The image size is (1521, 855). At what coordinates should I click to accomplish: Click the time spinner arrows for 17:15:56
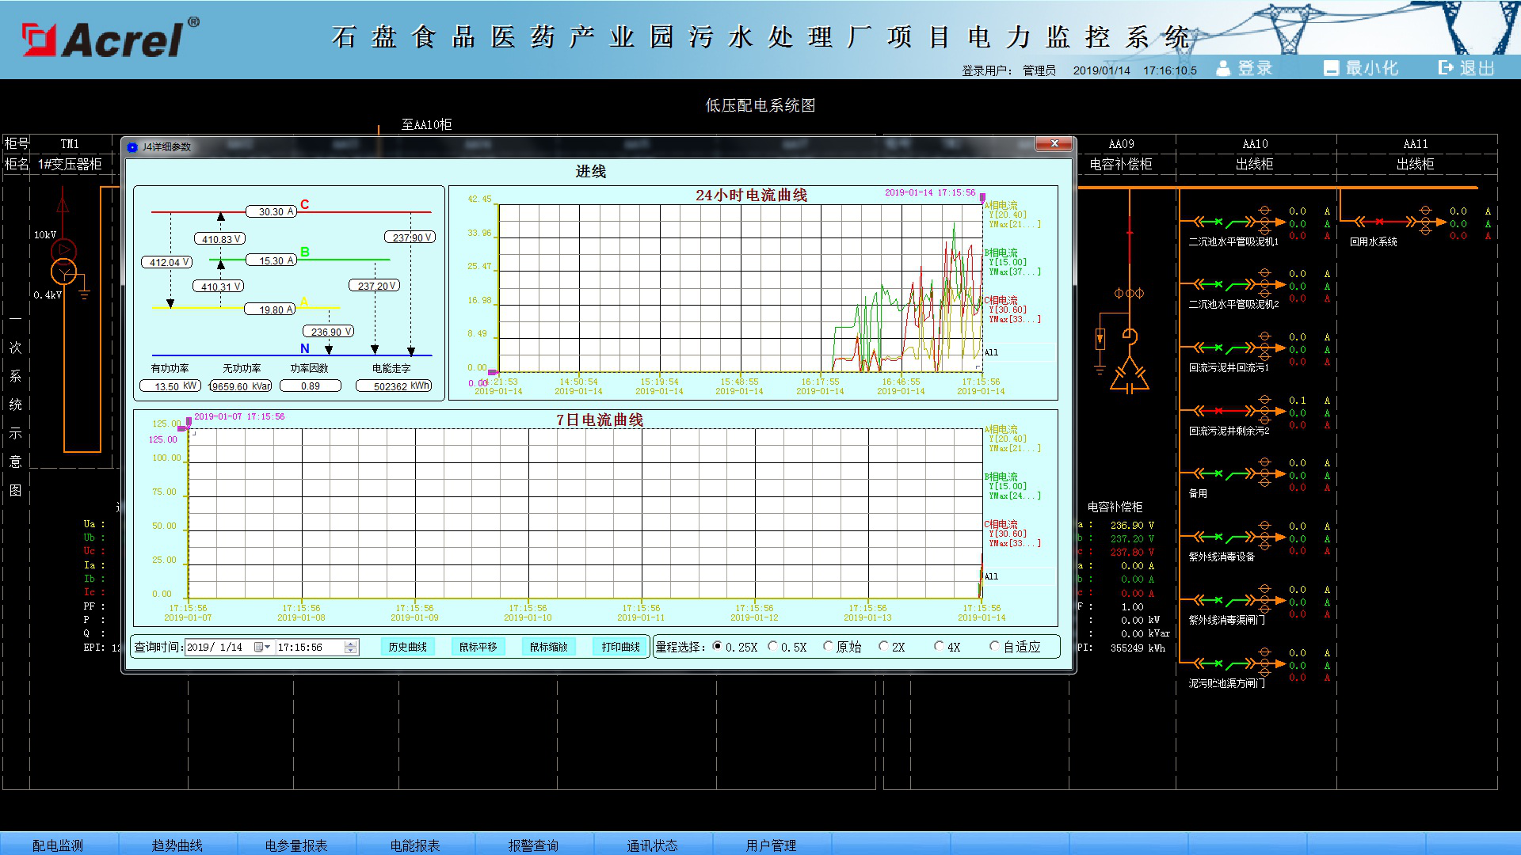point(351,648)
